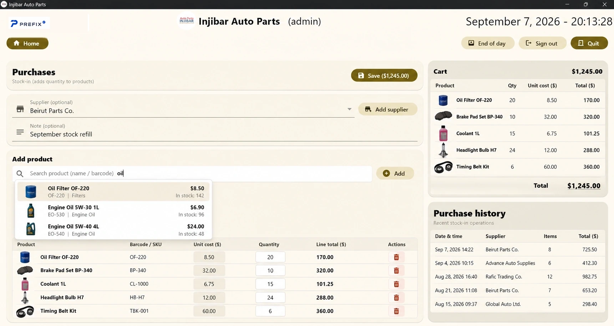Edit Oil Filter unit cost 8.50
Viewport: 614px width, 326px height.
[209, 257]
